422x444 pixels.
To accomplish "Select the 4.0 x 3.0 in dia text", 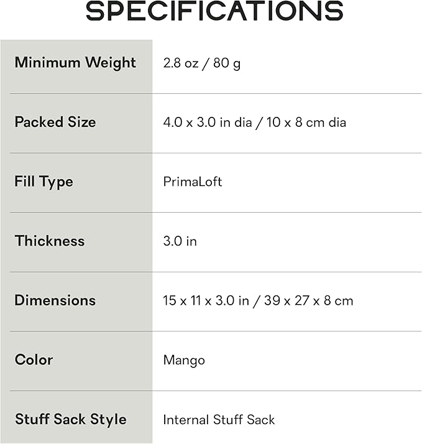I will [x=208, y=123].
